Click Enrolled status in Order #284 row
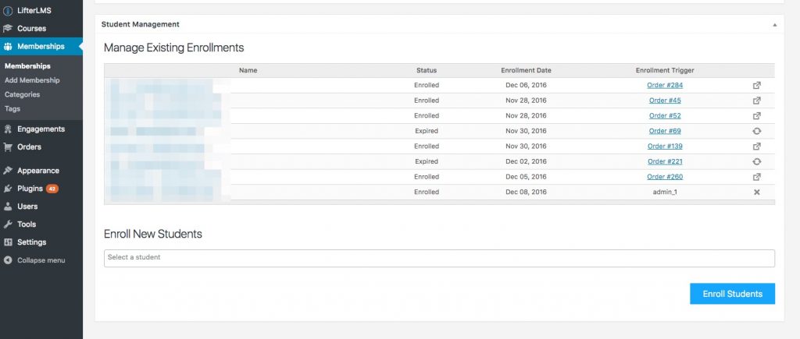 [427, 86]
